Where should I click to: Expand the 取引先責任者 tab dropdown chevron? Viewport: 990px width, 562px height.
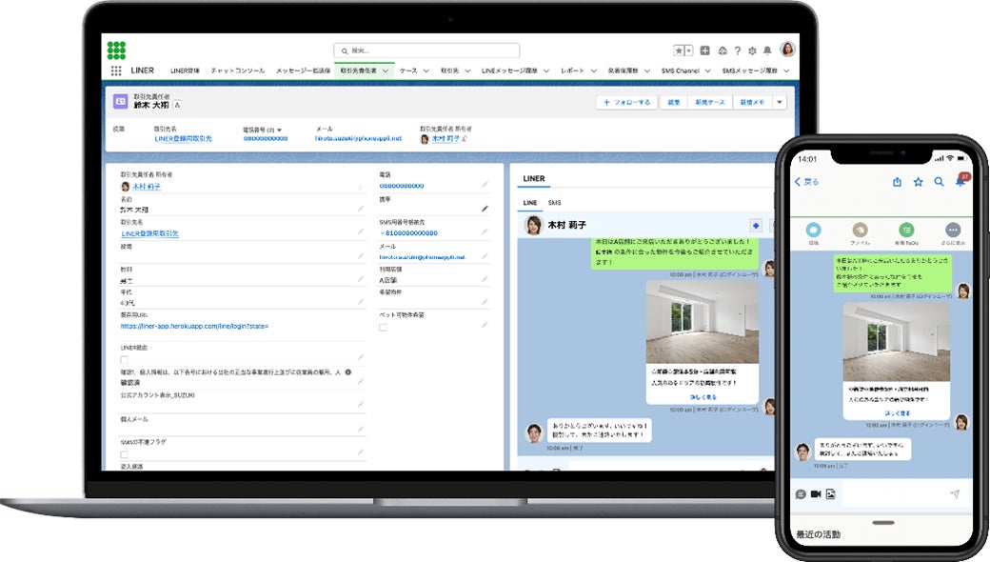coord(386,70)
